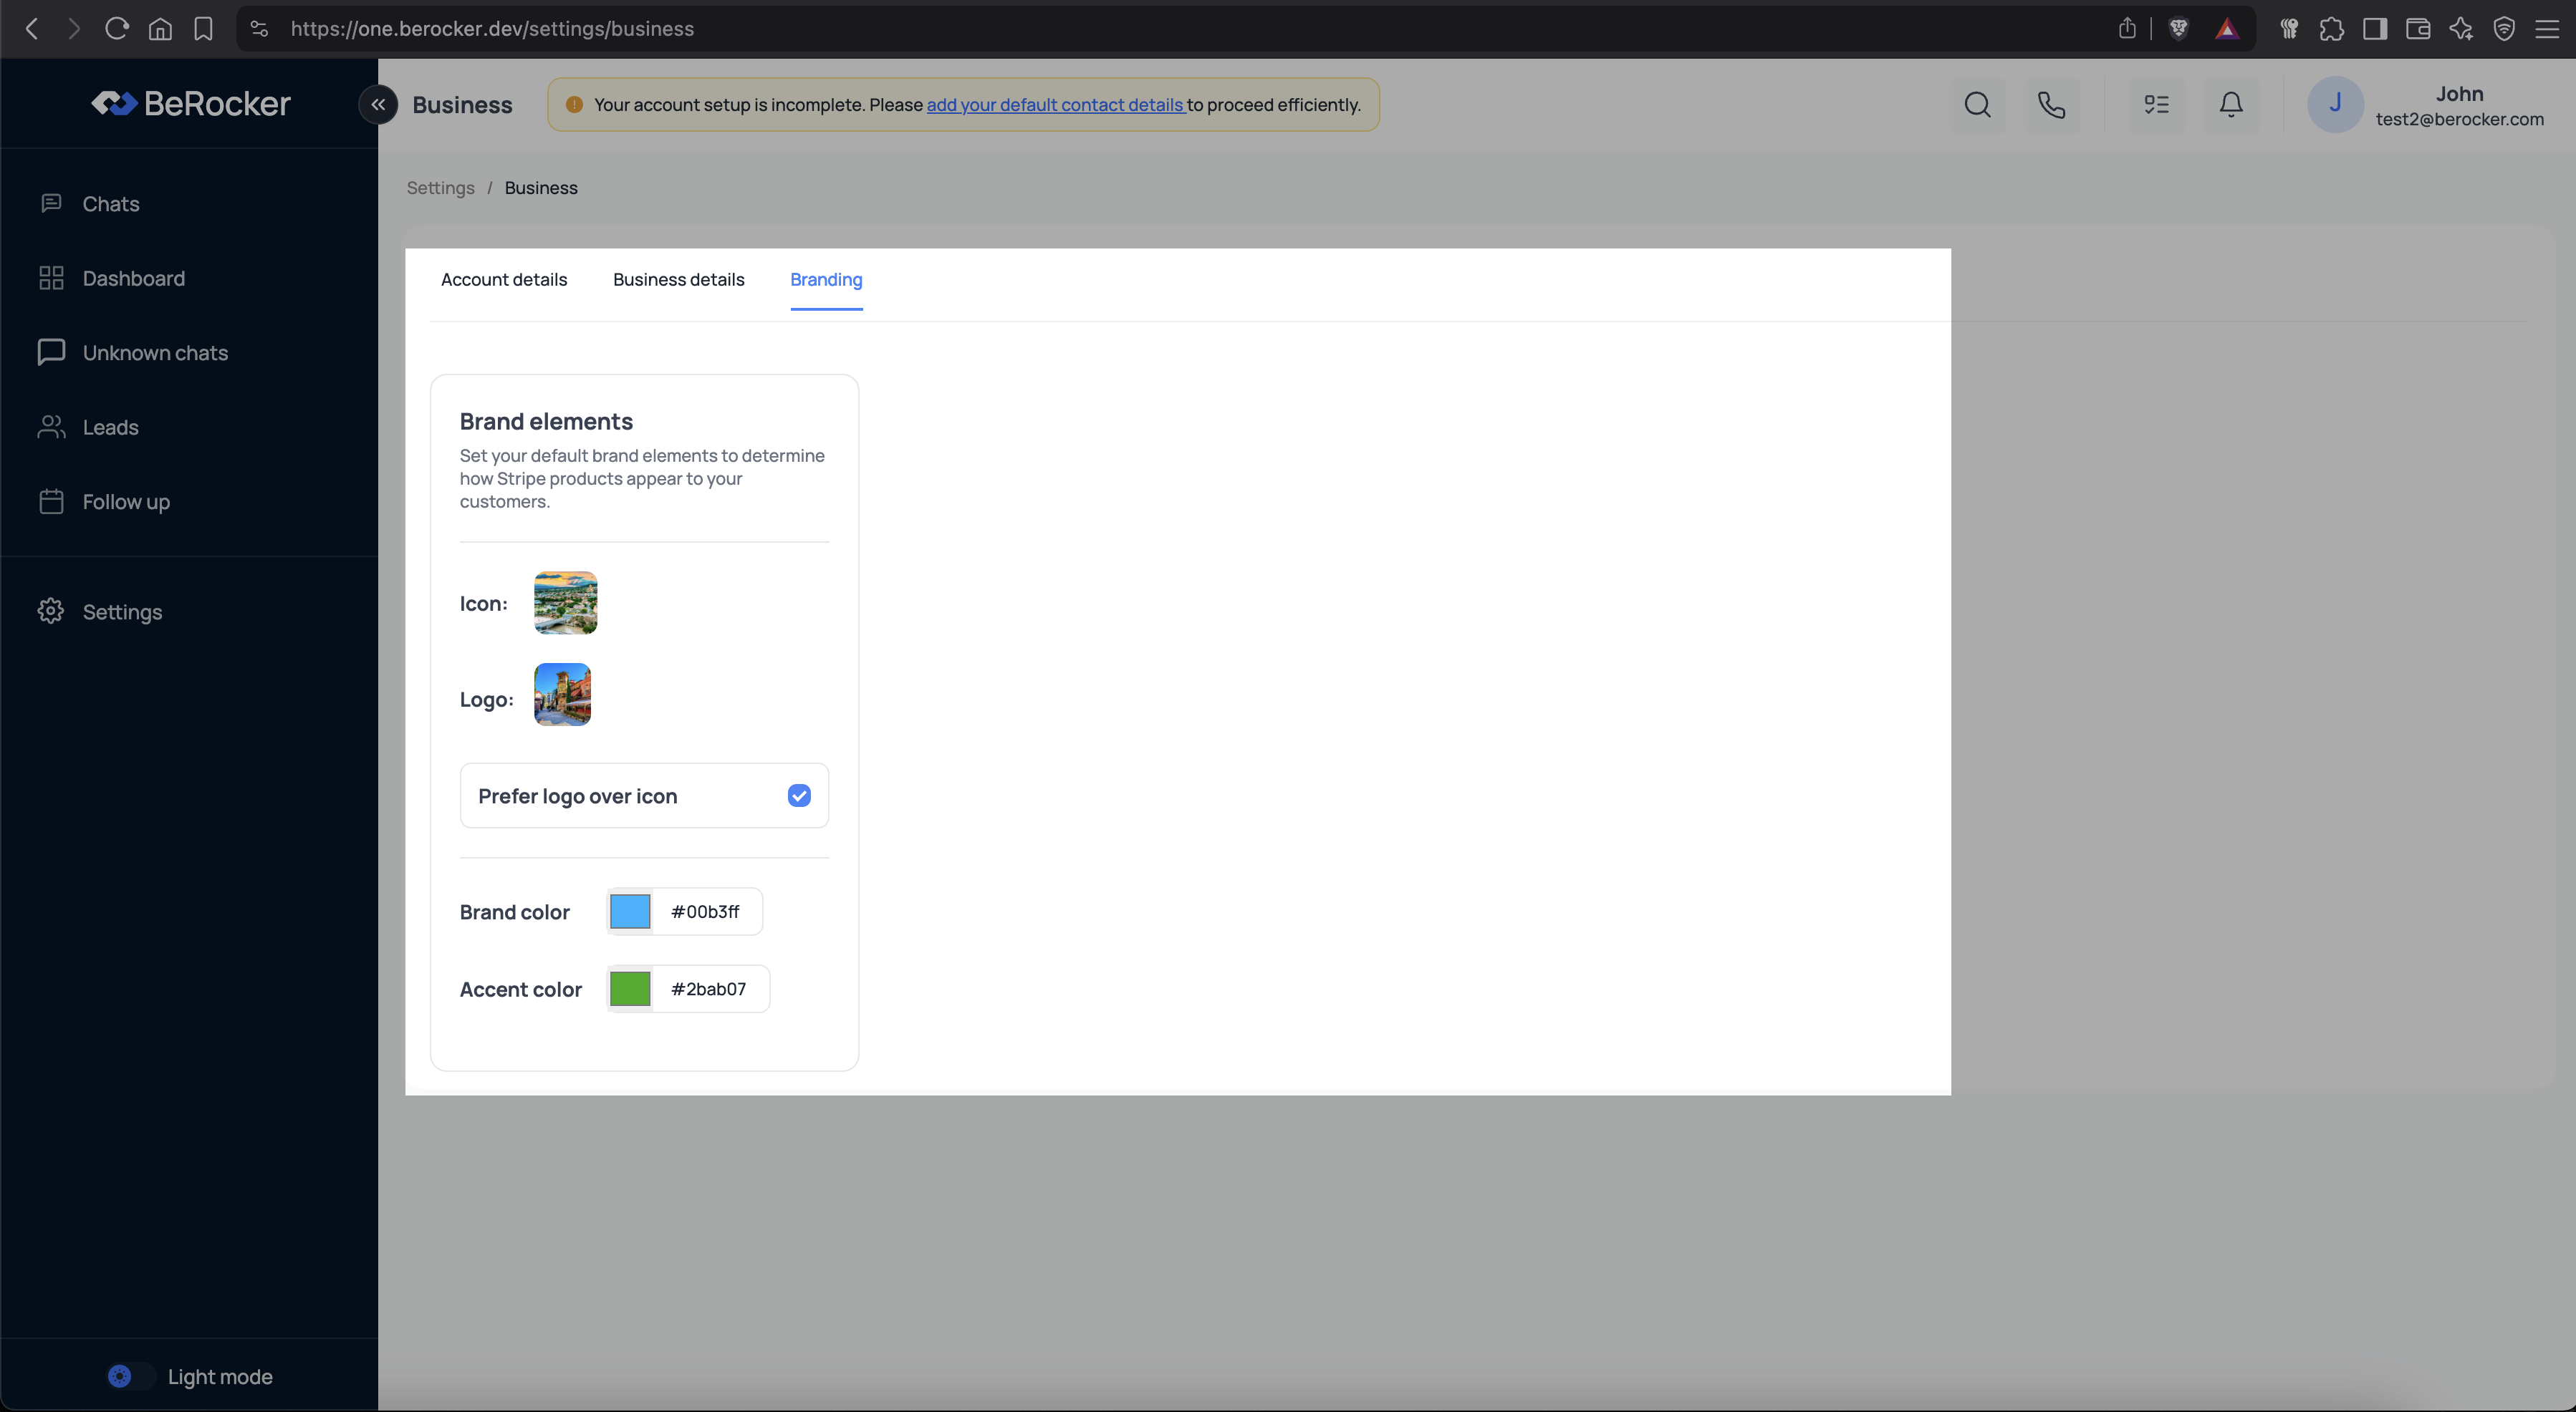Click the Logo thumbnail image
The width and height of the screenshot is (2576, 1412).
pyautogui.click(x=562, y=694)
